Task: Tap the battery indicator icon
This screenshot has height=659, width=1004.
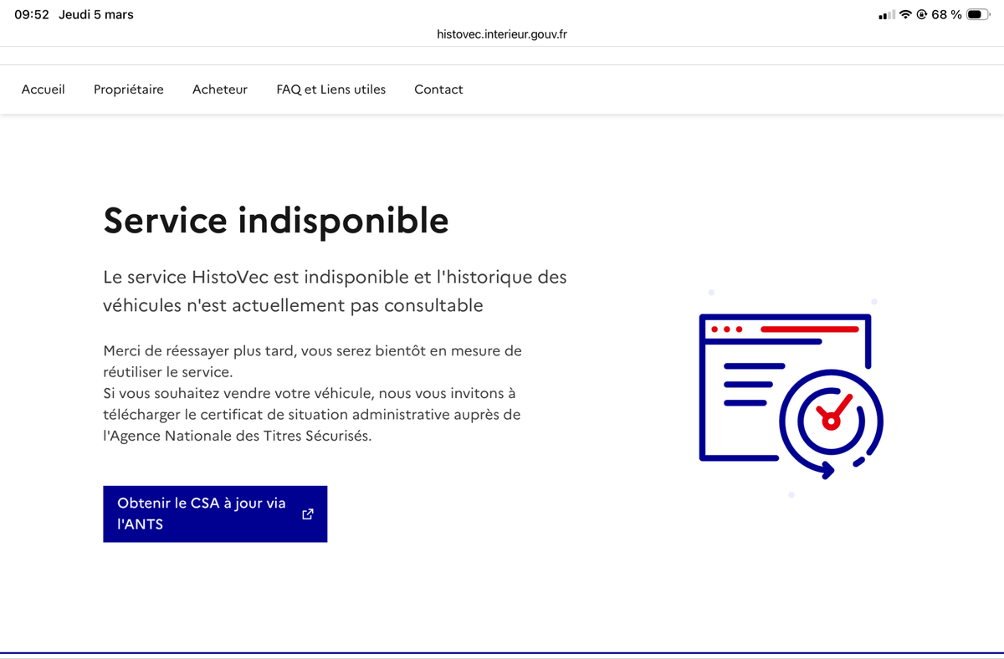Action: click(978, 14)
